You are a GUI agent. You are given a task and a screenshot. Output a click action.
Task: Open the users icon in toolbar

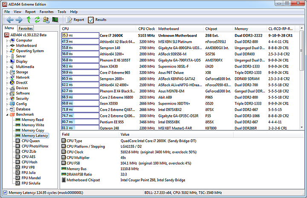(x=46, y=20)
